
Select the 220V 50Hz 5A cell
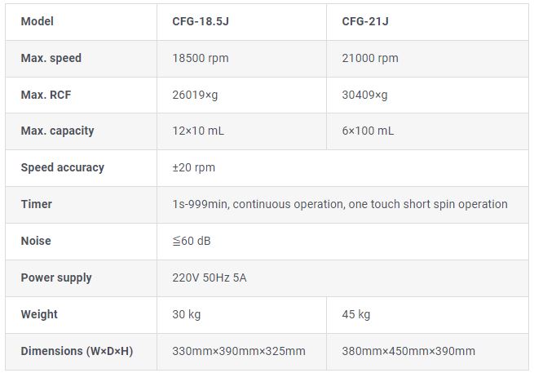[x=210, y=278]
